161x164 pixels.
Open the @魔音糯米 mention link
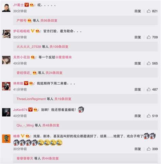point(64,57)
